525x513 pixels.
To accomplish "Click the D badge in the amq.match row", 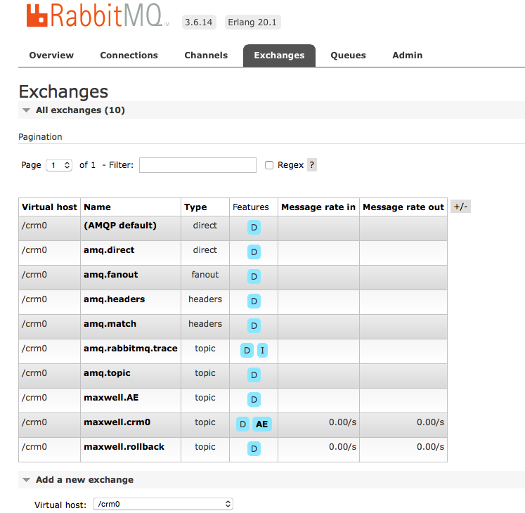I will [254, 325].
